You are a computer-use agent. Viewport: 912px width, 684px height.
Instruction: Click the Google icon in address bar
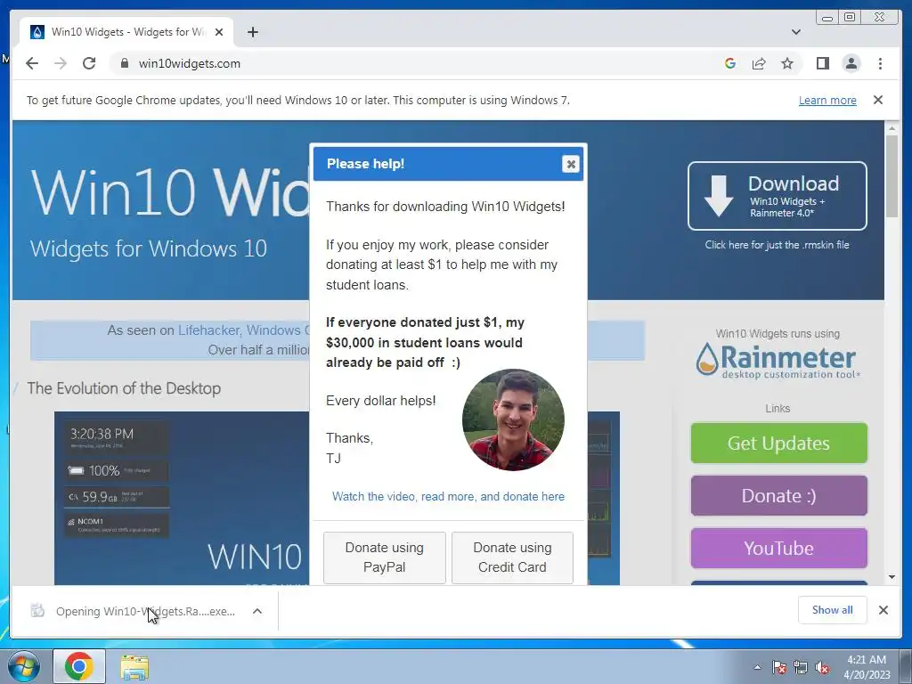tap(730, 63)
